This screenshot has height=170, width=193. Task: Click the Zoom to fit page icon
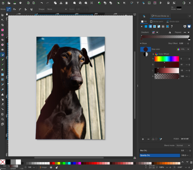tap(86, 3)
